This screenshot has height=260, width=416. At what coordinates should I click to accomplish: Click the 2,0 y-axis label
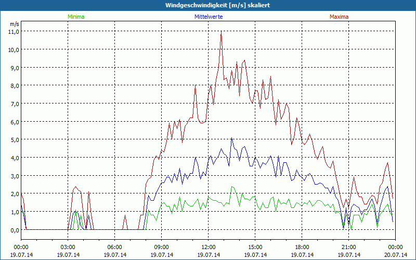16,194
